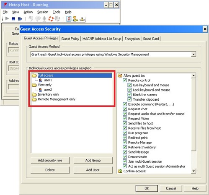Uncheck Execute command (Restart, ...) checkbox

(125, 104)
